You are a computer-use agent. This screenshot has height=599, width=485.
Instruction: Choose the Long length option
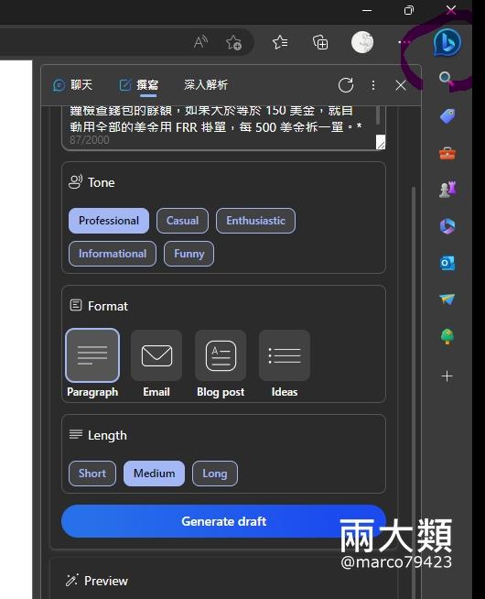pyautogui.click(x=215, y=474)
